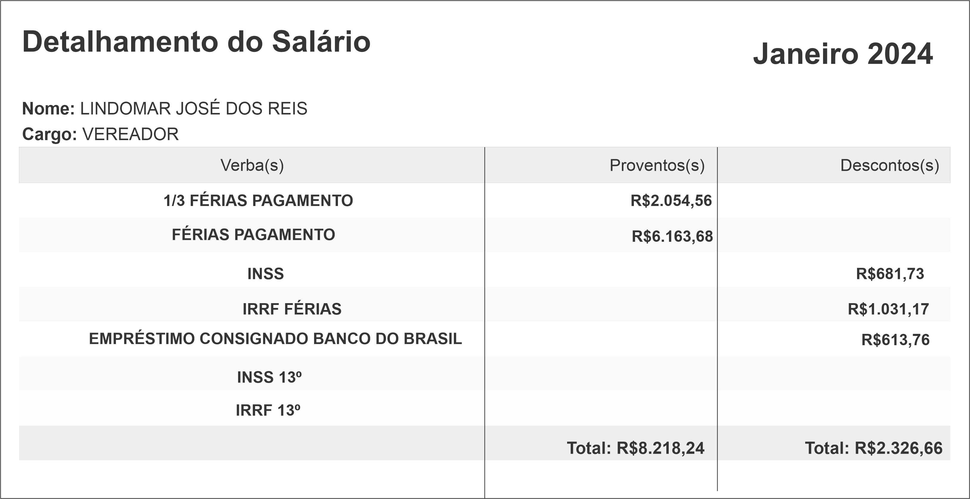The image size is (970, 499).
Task: Select the "Janeiro 2024" period heading
Action: point(843,54)
